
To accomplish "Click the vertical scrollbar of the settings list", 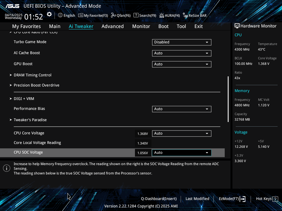I will [x=228, y=99].
